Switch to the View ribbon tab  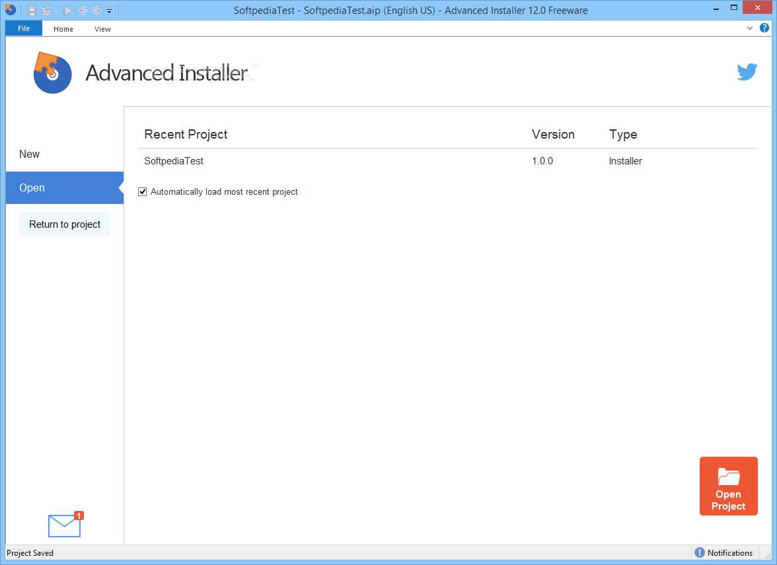102,29
